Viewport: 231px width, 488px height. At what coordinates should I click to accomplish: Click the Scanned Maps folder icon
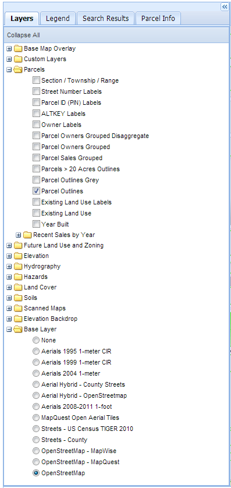[x=19, y=309]
